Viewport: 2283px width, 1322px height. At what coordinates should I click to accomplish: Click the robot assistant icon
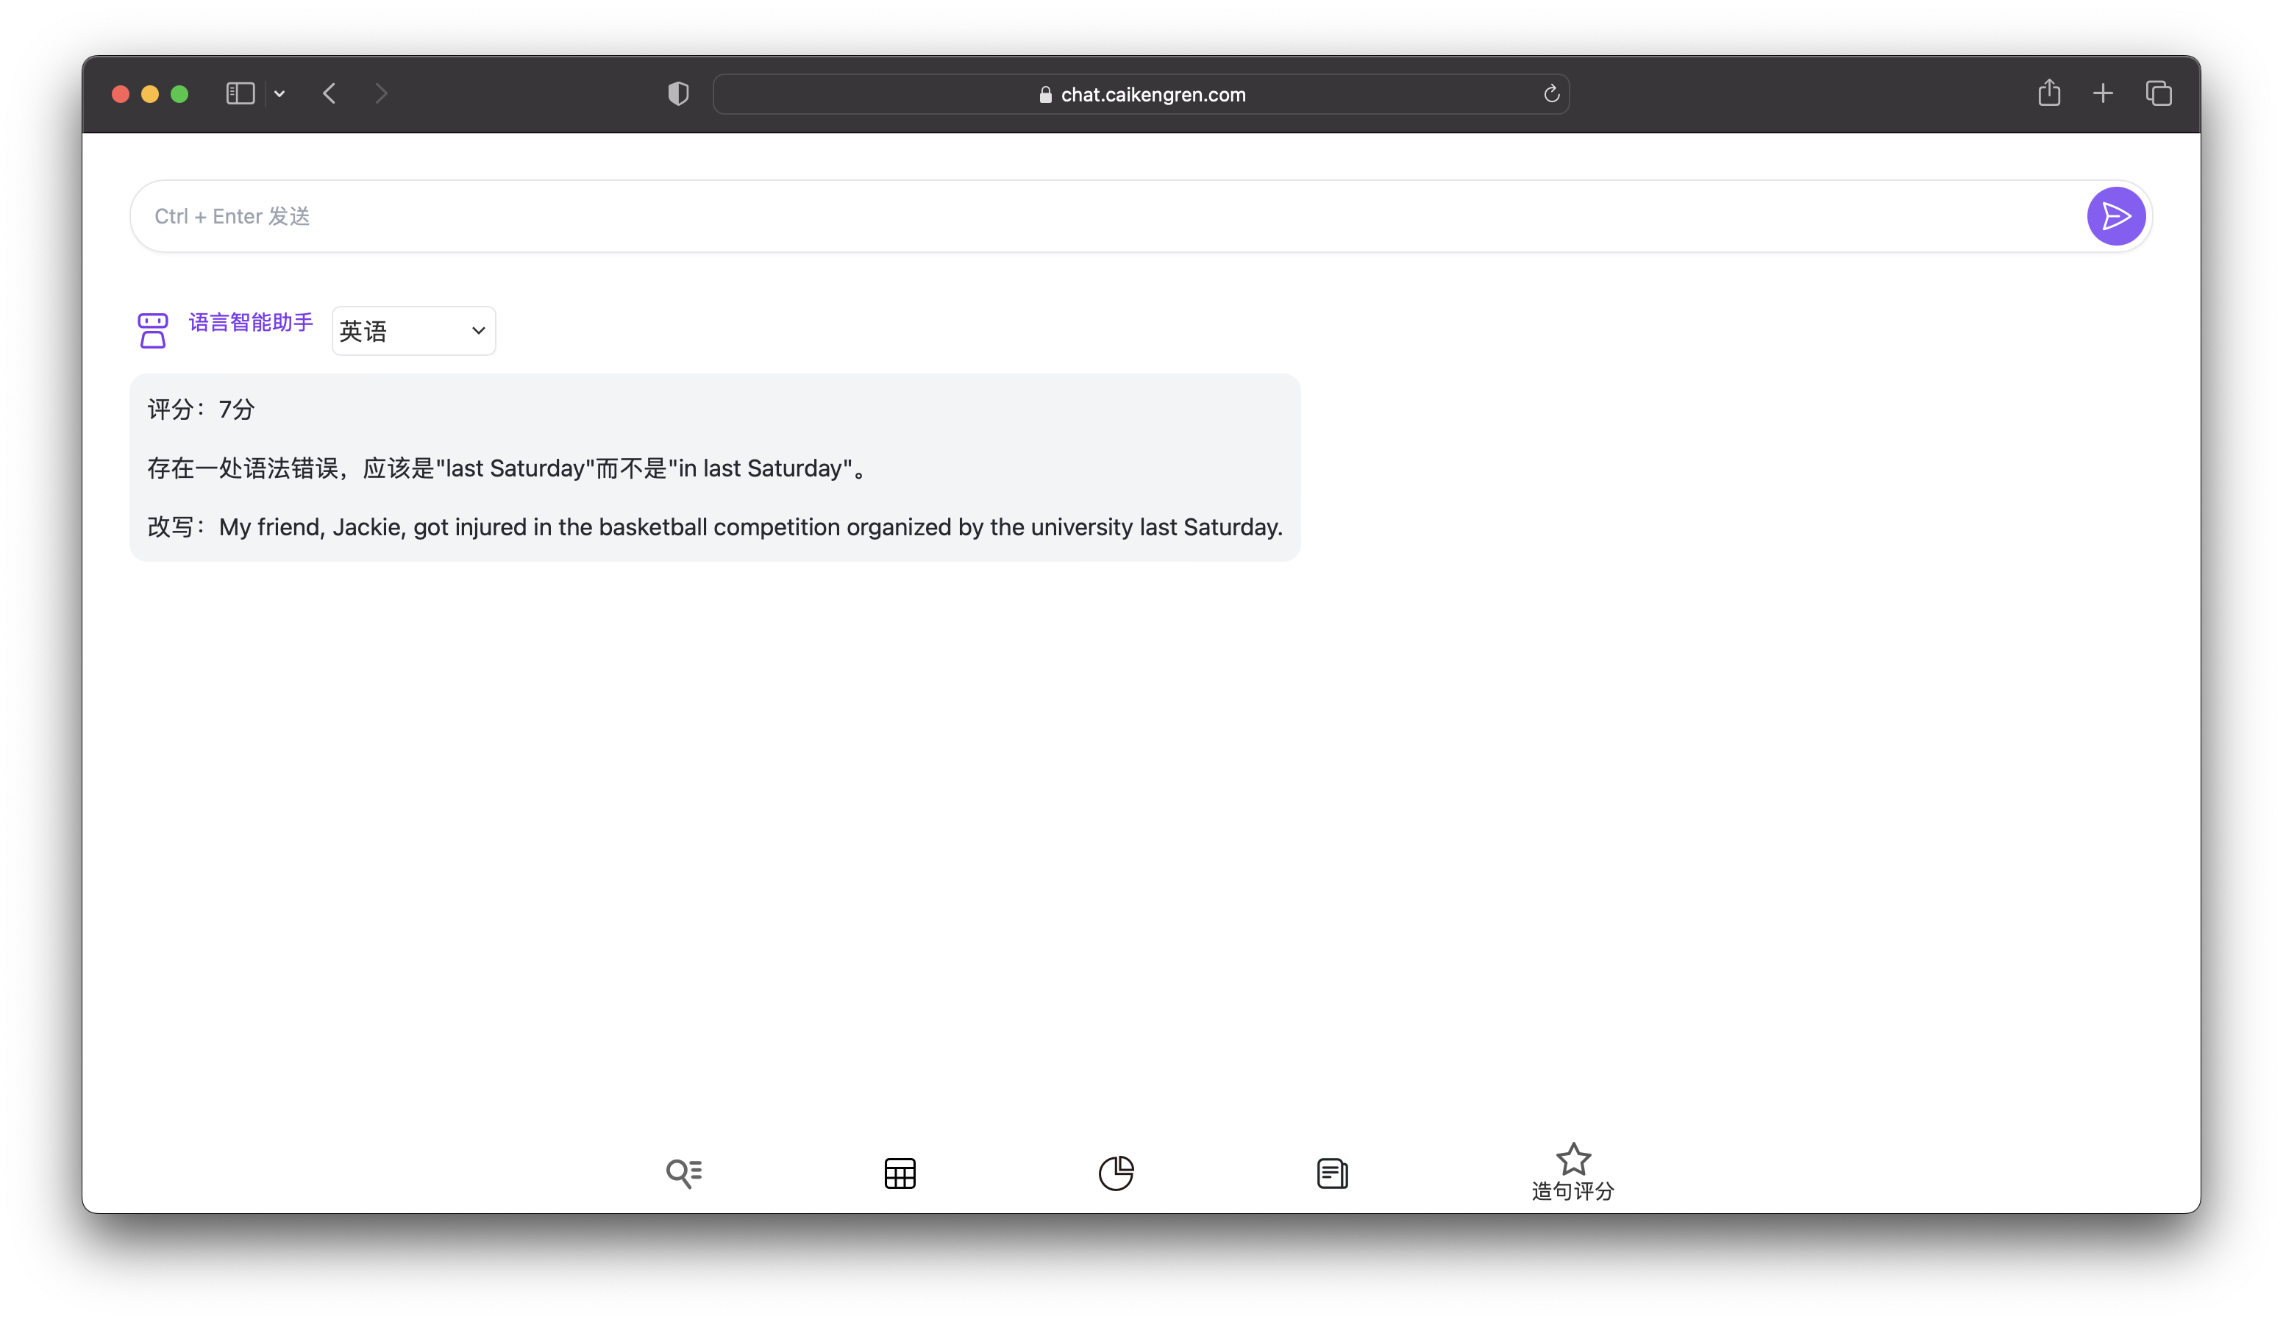(x=152, y=331)
